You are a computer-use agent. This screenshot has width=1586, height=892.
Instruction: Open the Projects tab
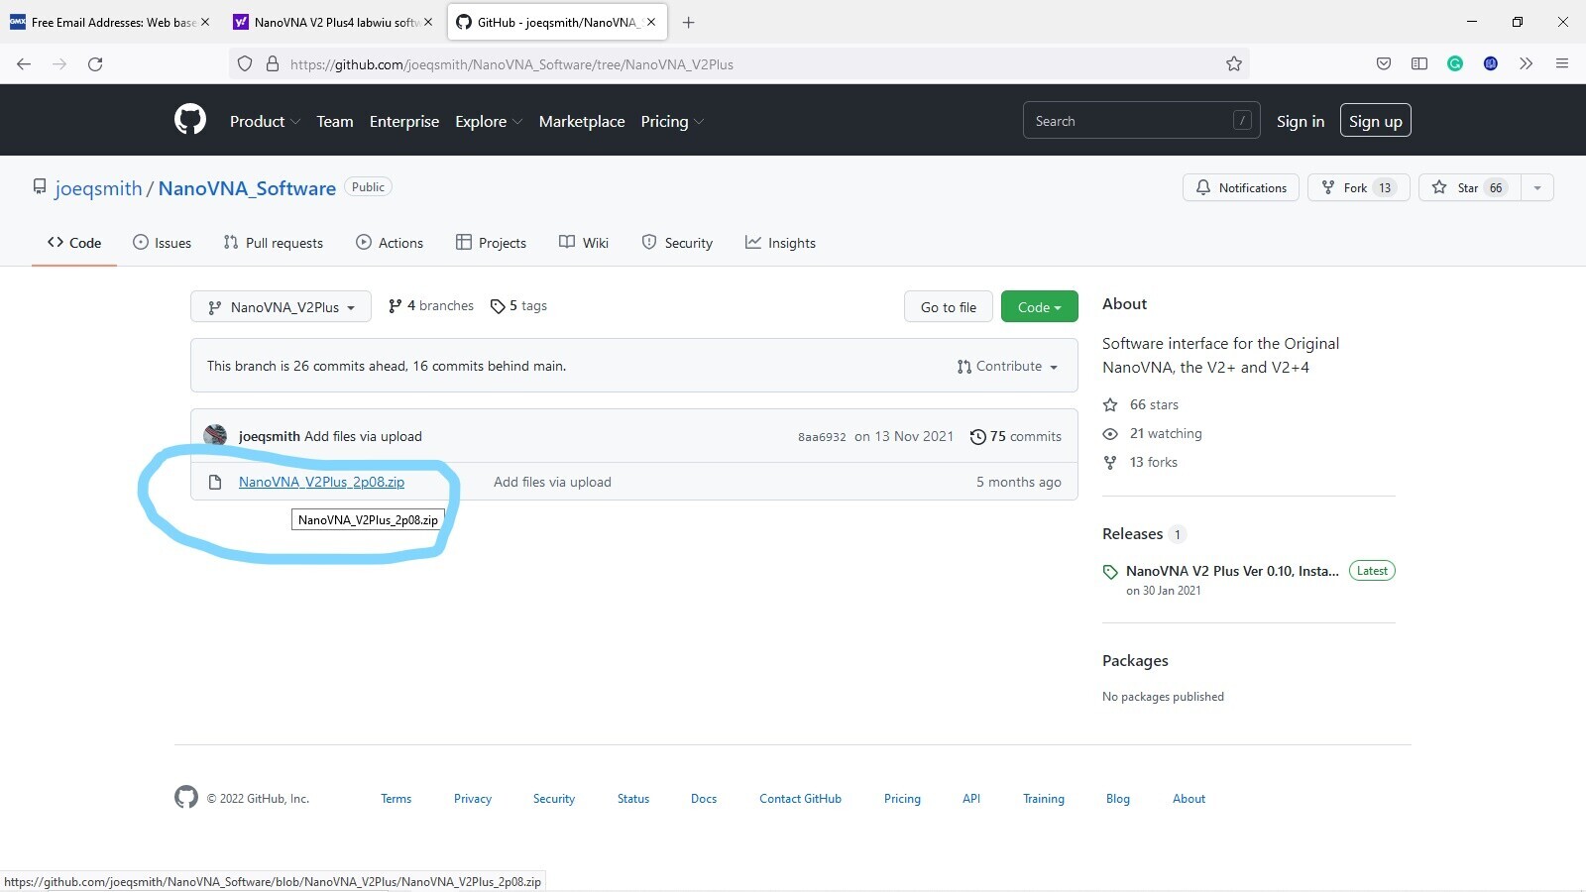point(491,243)
